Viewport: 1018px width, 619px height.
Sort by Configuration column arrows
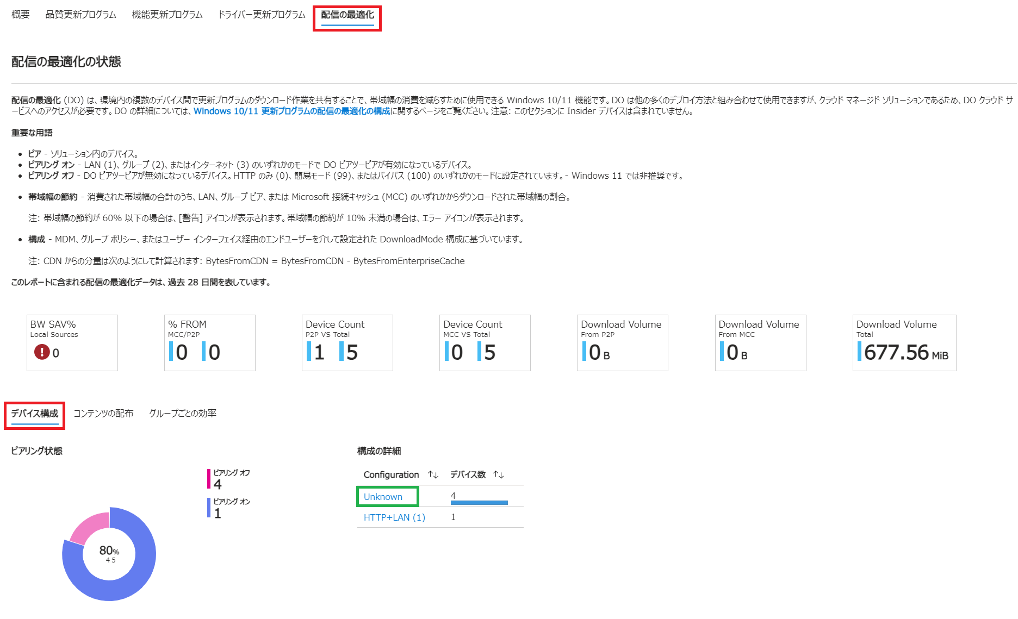[x=433, y=474]
